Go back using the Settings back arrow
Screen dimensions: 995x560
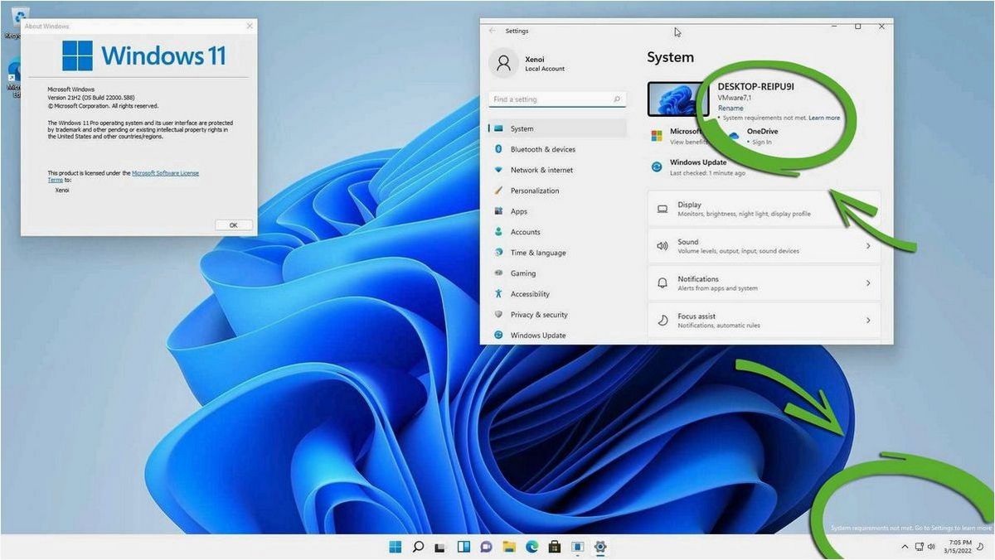[x=493, y=31]
